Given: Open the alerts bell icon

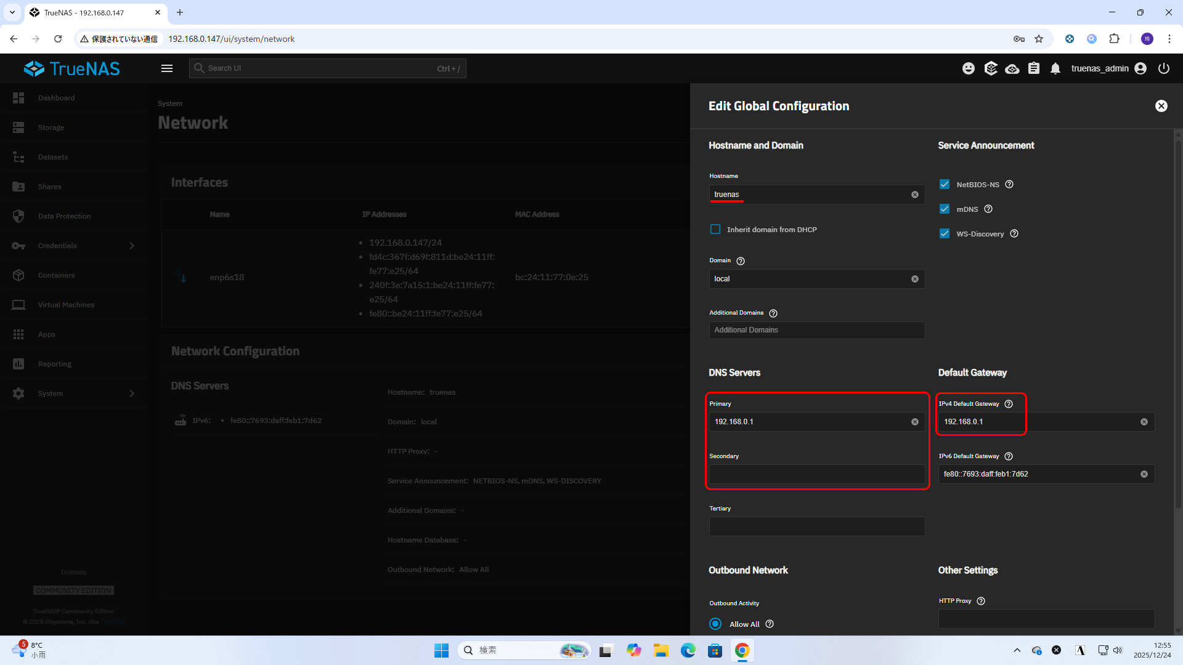Looking at the screenshot, I should [1055, 68].
